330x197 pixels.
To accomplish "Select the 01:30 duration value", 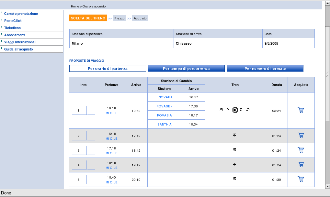I will 277,180.
